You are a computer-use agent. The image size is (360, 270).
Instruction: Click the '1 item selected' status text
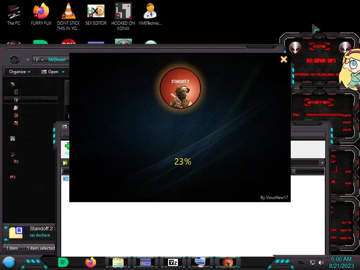pyautogui.click(x=41, y=248)
